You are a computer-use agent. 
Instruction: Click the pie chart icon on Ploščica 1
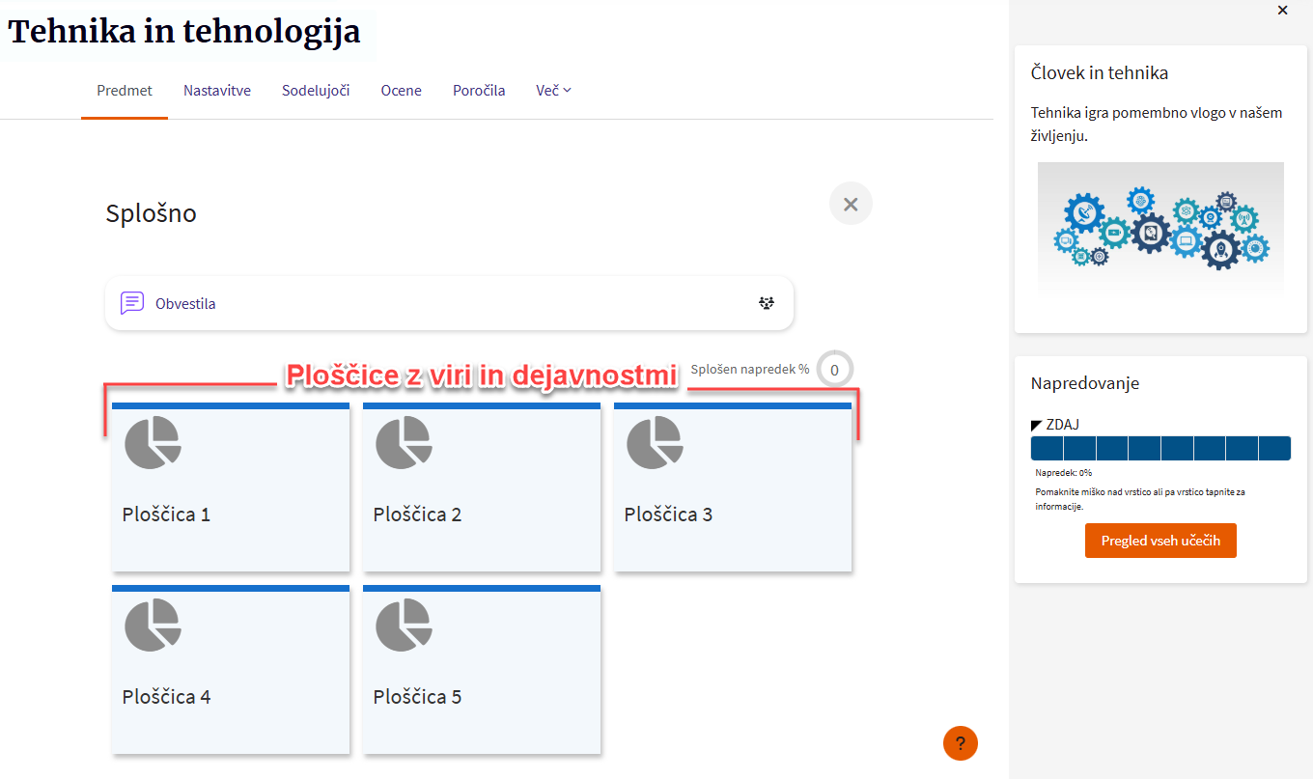coord(153,443)
